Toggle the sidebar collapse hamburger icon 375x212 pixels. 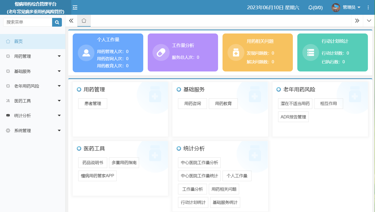(75, 7)
